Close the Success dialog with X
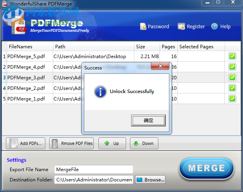Viewport: 243px width, 192px height. click(160, 66)
